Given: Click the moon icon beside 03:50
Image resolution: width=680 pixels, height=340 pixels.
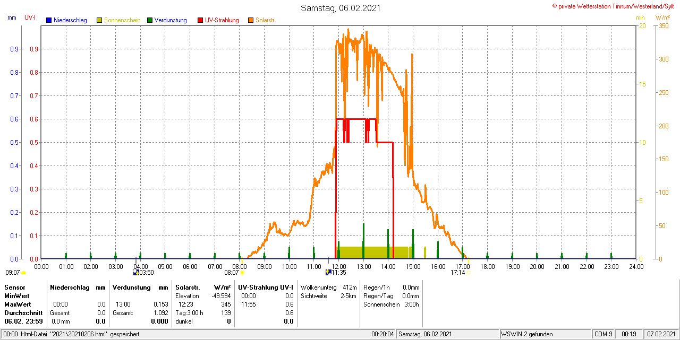Looking at the screenshot, I should (136, 273).
